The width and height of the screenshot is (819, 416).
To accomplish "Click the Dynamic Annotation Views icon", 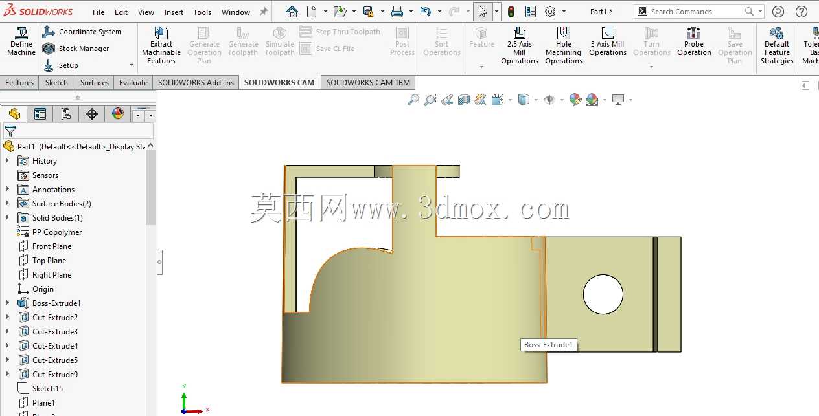I will [x=480, y=100].
